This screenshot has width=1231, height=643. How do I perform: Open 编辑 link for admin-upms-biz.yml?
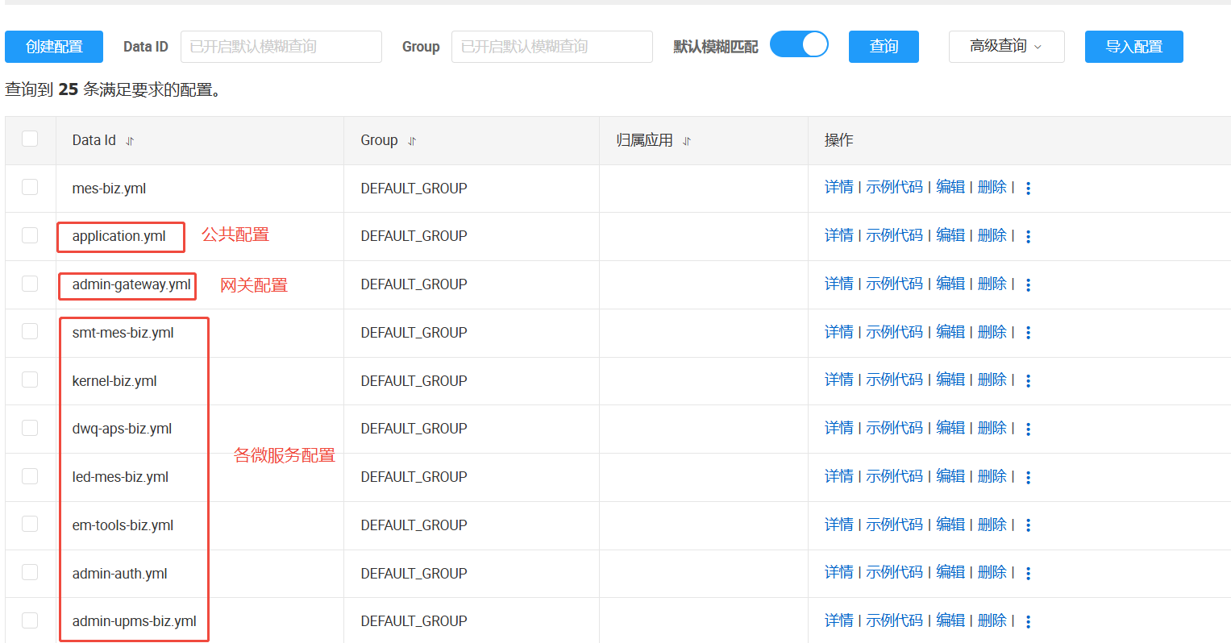[x=950, y=620]
